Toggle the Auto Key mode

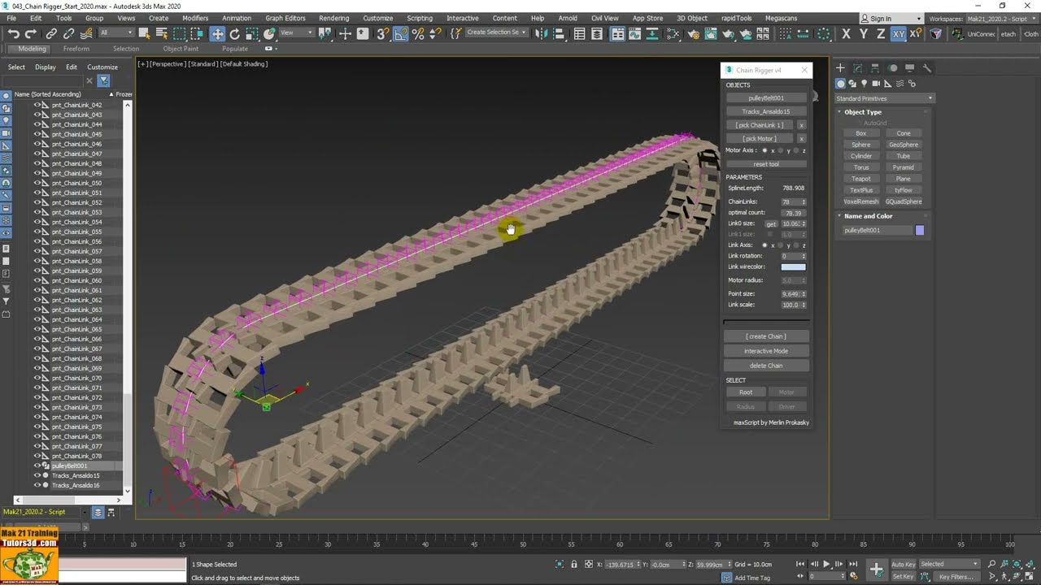pyautogui.click(x=903, y=564)
